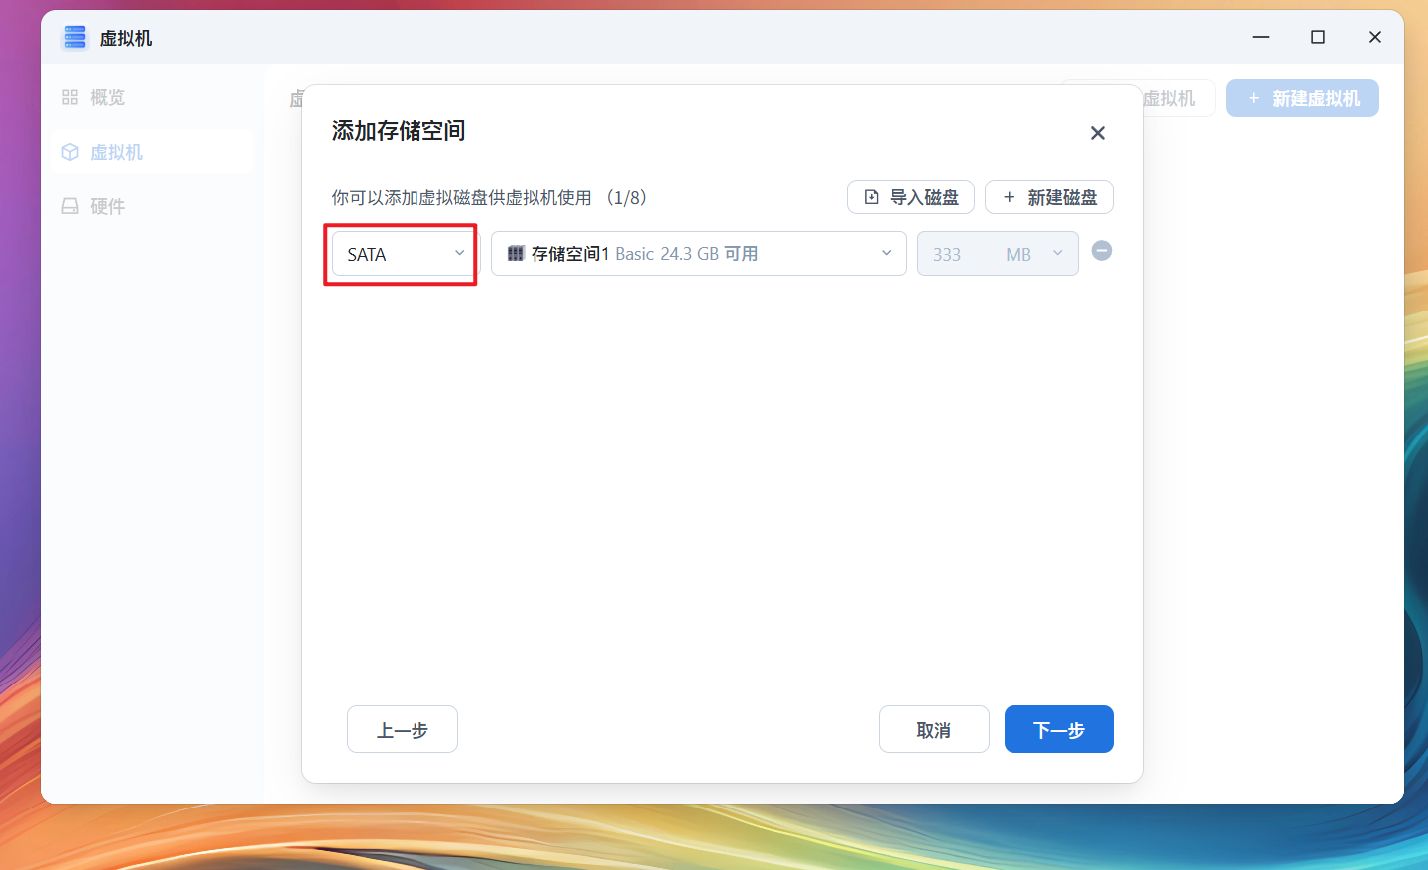This screenshot has height=870, width=1428.
Task: Expand the 存储空间1 storage selection dropdown
Action: point(698,254)
